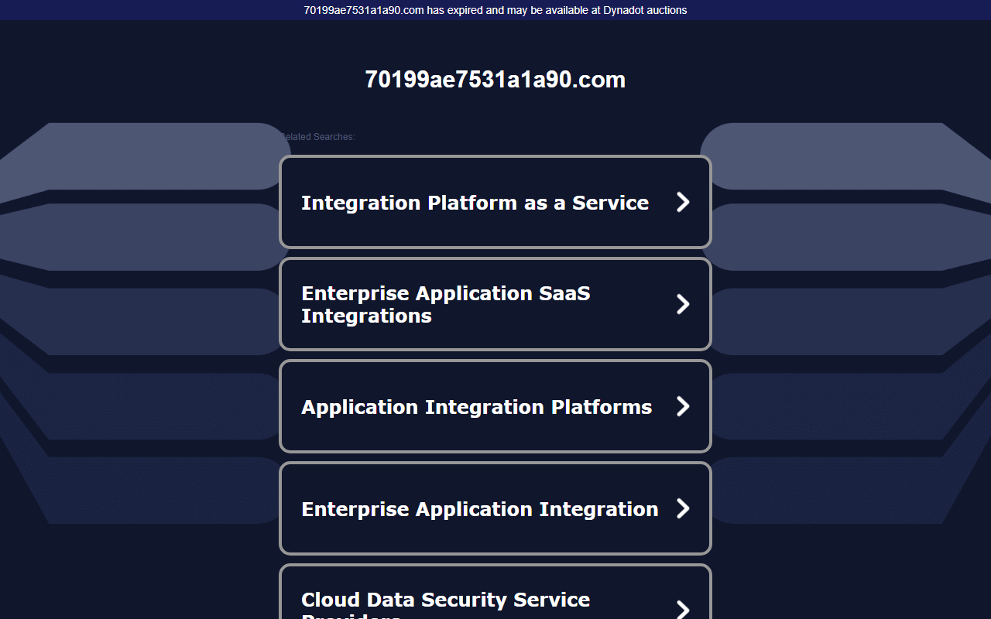The width and height of the screenshot is (991, 619).
Task: Click the expired domain Dynadot auctions banner
Action: tap(495, 10)
